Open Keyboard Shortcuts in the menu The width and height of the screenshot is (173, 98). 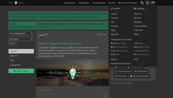pyautogui.click(x=121, y=63)
